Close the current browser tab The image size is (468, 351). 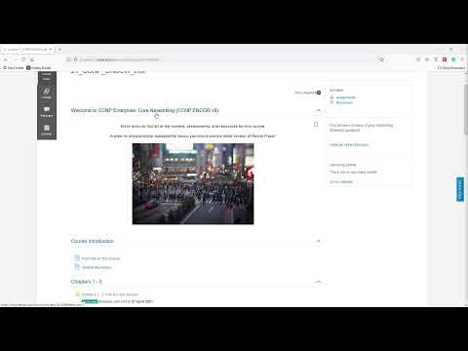pos(51,50)
